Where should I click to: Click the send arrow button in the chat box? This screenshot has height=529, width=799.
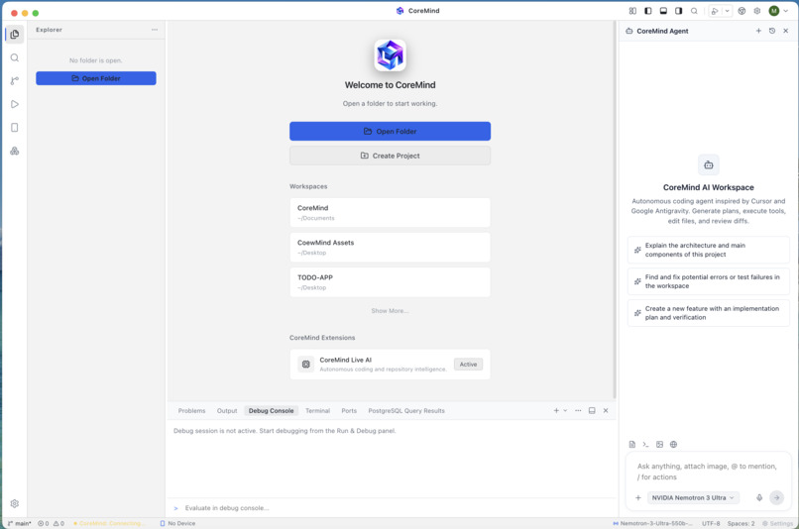tap(776, 497)
